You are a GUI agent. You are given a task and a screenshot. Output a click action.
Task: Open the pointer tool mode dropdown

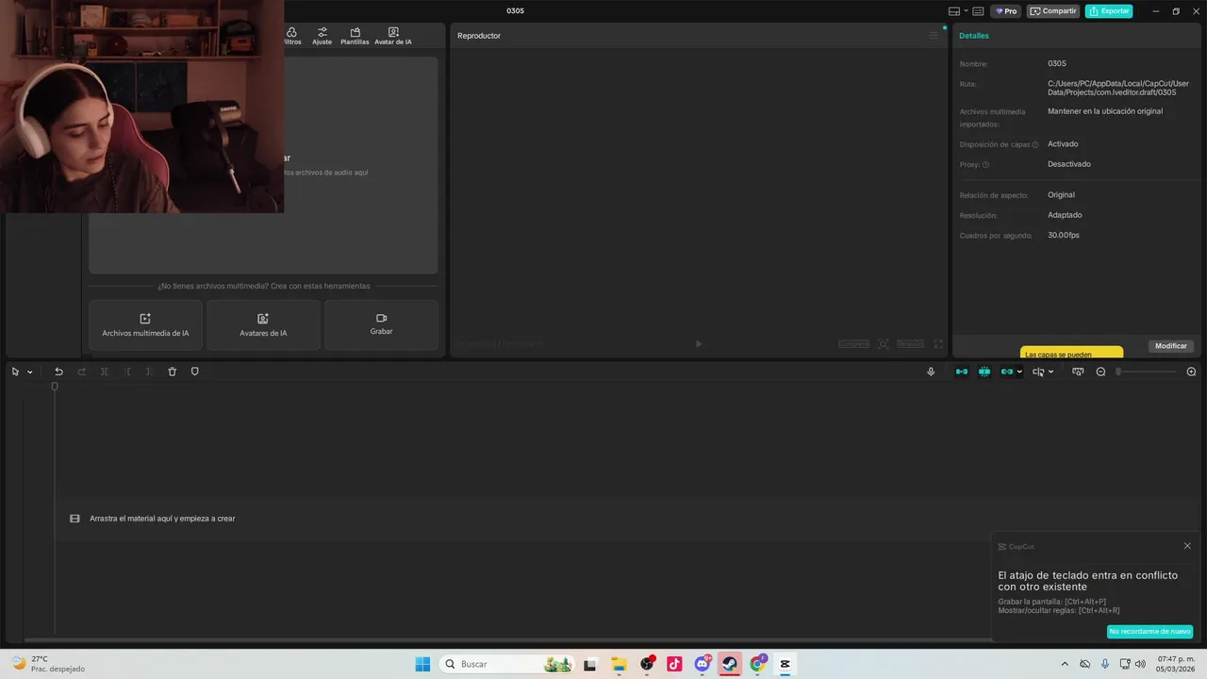(x=29, y=372)
